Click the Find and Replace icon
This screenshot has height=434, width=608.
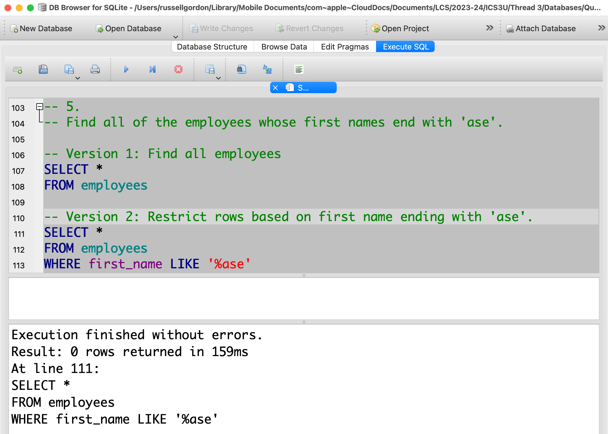[x=267, y=69]
